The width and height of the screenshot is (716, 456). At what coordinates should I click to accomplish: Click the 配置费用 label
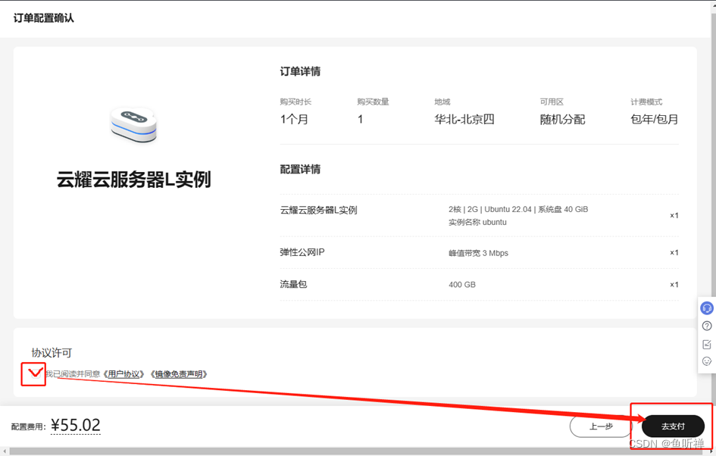(28, 426)
